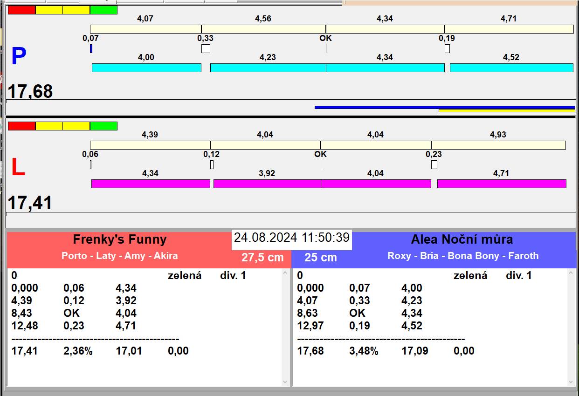Select the first yellow light in lane P
The height and width of the screenshot is (396, 579).
(49, 10)
